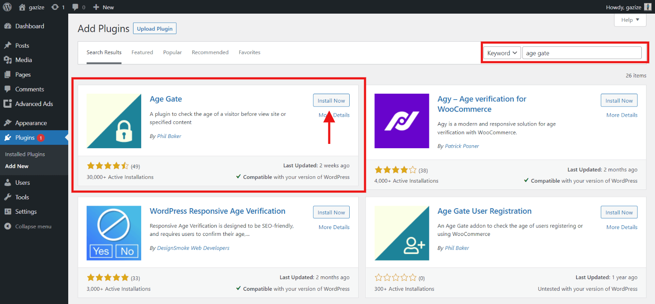Click the user avatar next to Howdy, gazize

647,7
